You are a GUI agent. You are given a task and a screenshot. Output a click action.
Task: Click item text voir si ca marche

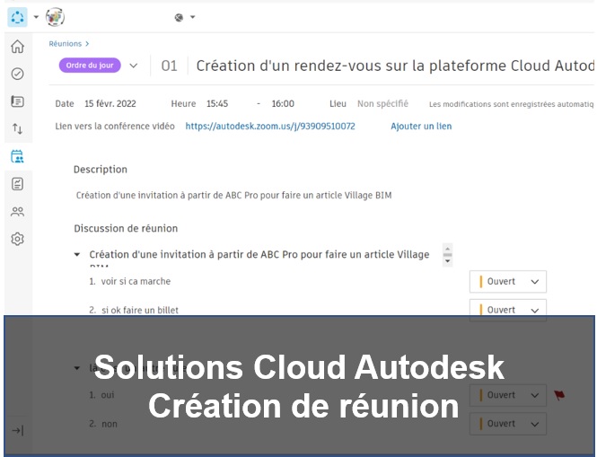(x=136, y=281)
